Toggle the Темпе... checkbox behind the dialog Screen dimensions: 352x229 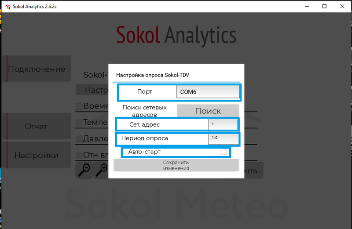click(x=79, y=123)
